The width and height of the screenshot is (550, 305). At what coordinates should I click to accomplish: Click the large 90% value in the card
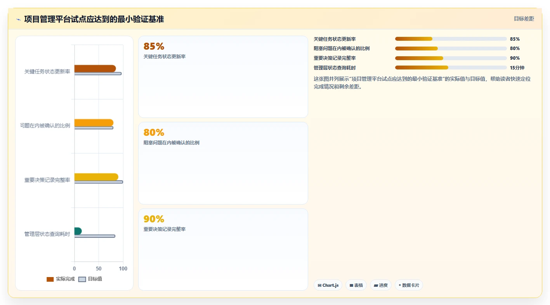pyautogui.click(x=154, y=219)
